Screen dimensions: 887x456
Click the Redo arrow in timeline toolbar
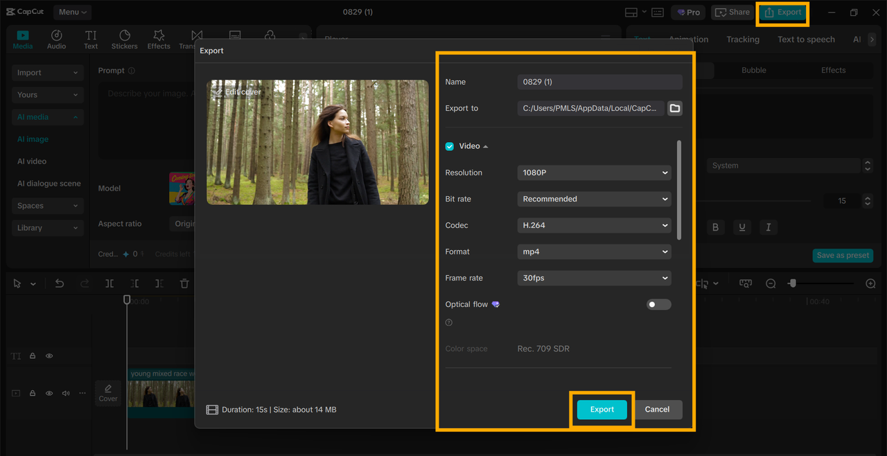[85, 283]
